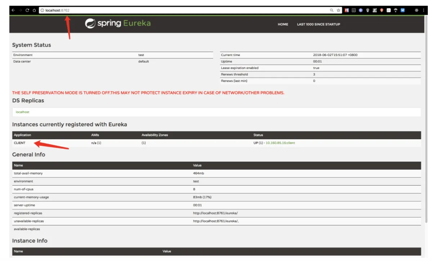Viewport: 435px width, 261px height.
Task: Click the 464mb memory value
Action: (198, 173)
